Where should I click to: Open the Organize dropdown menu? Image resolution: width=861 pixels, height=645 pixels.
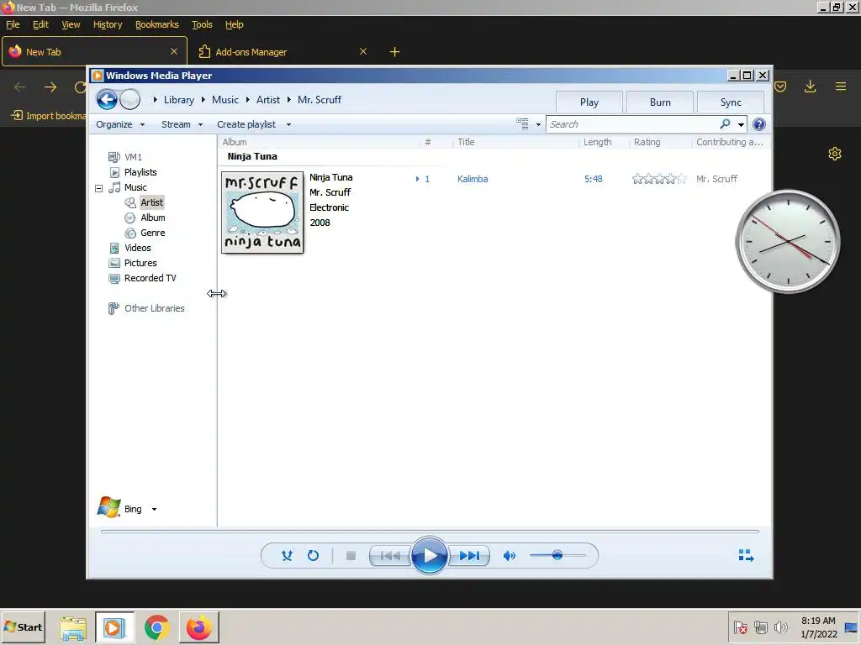tap(120, 124)
